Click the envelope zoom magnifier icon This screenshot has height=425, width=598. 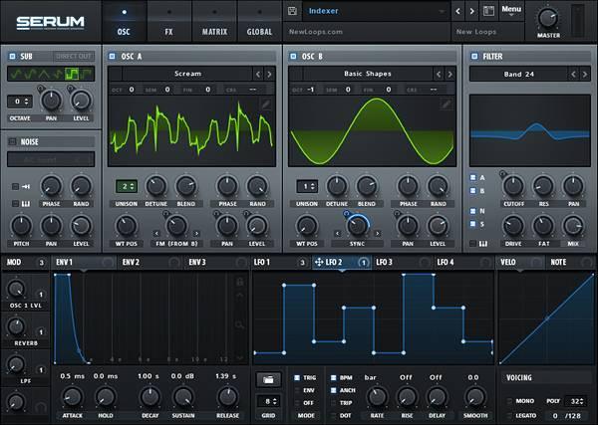[239, 324]
